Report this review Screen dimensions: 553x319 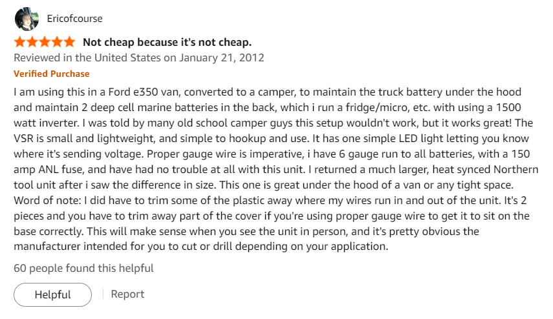click(x=127, y=294)
